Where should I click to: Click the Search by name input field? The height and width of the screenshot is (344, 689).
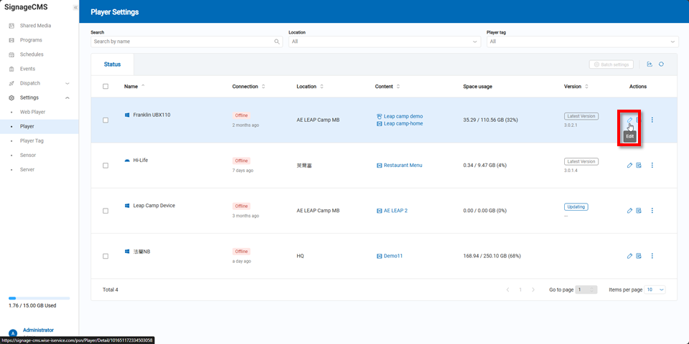(x=183, y=42)
